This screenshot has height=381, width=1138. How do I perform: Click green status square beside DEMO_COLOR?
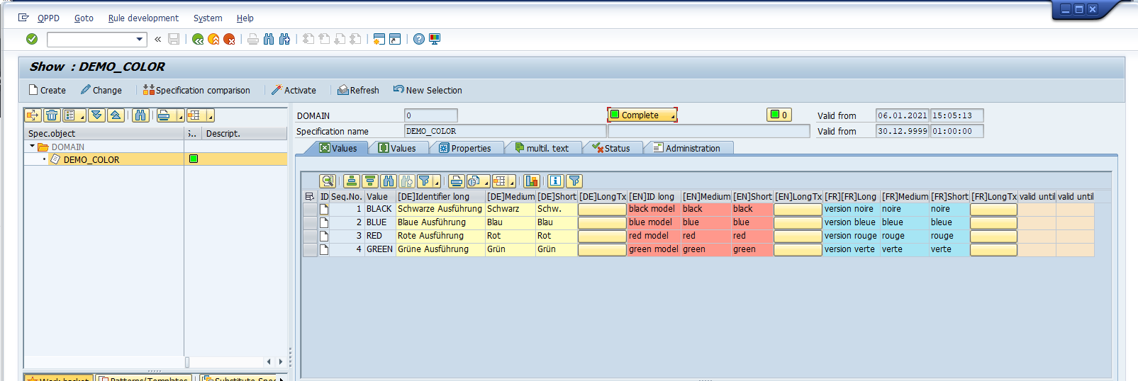click(x=194, y=159)
